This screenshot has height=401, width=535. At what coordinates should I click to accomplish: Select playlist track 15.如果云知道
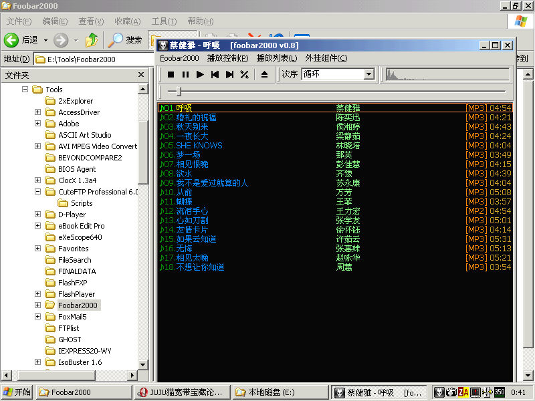[336, 239]
